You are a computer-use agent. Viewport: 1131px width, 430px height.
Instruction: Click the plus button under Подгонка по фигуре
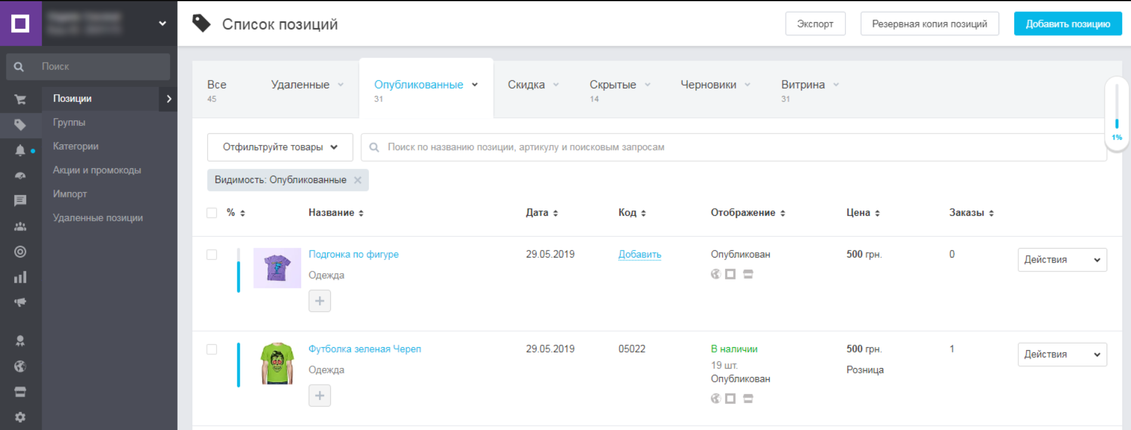click(x=320, y=301)
